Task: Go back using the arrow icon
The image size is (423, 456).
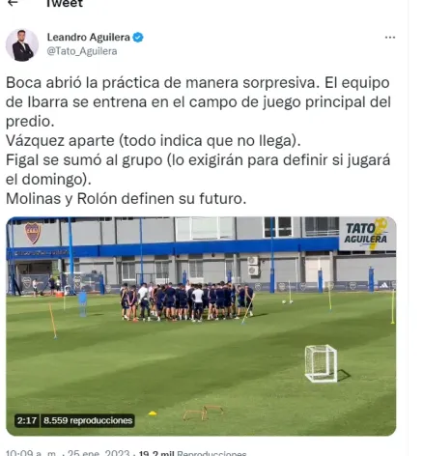Action: [13, 3]
